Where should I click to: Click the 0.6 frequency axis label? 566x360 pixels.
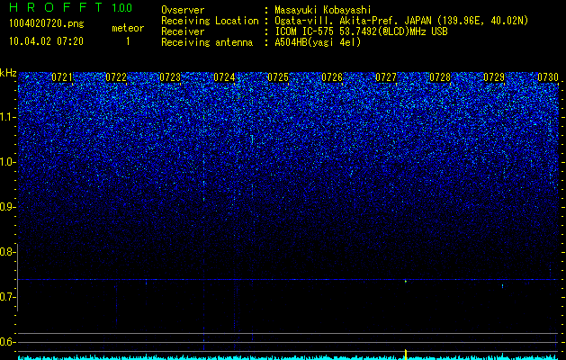(x=8, y=342)
